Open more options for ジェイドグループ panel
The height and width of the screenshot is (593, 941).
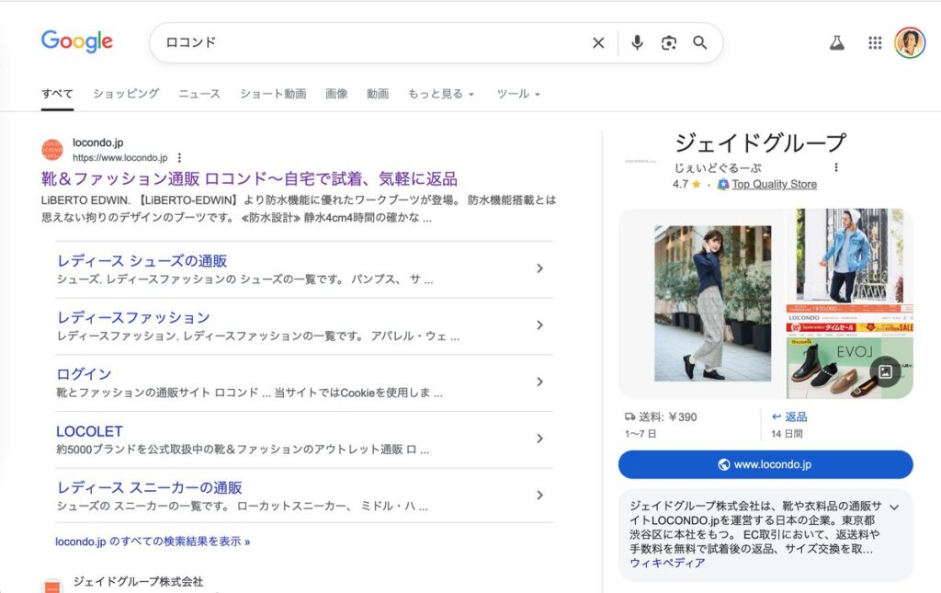pyautogui.click(x=836, y=167)
